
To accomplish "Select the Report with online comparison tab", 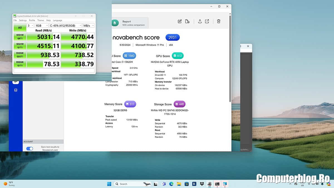I will point(130,23).
